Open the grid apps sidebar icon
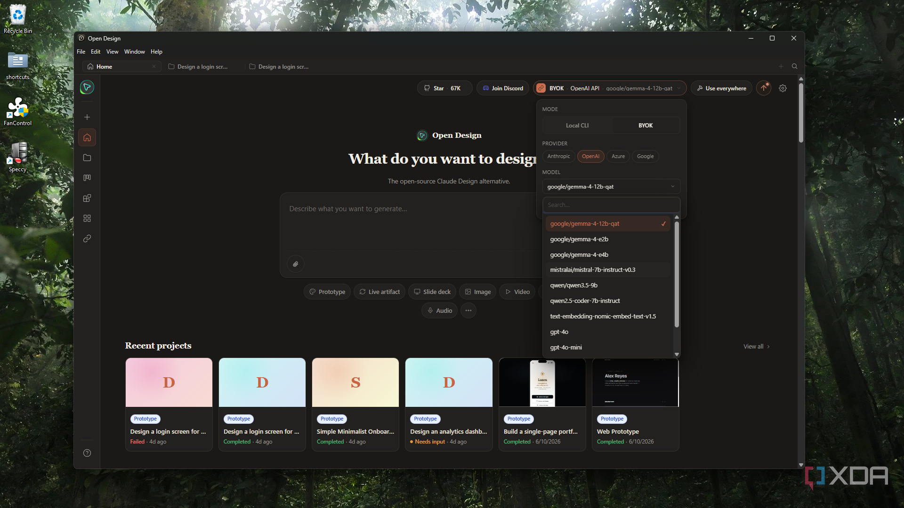 click(87, 218)
